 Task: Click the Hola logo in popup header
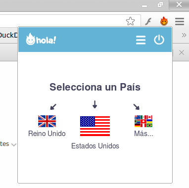coord(41,39)
